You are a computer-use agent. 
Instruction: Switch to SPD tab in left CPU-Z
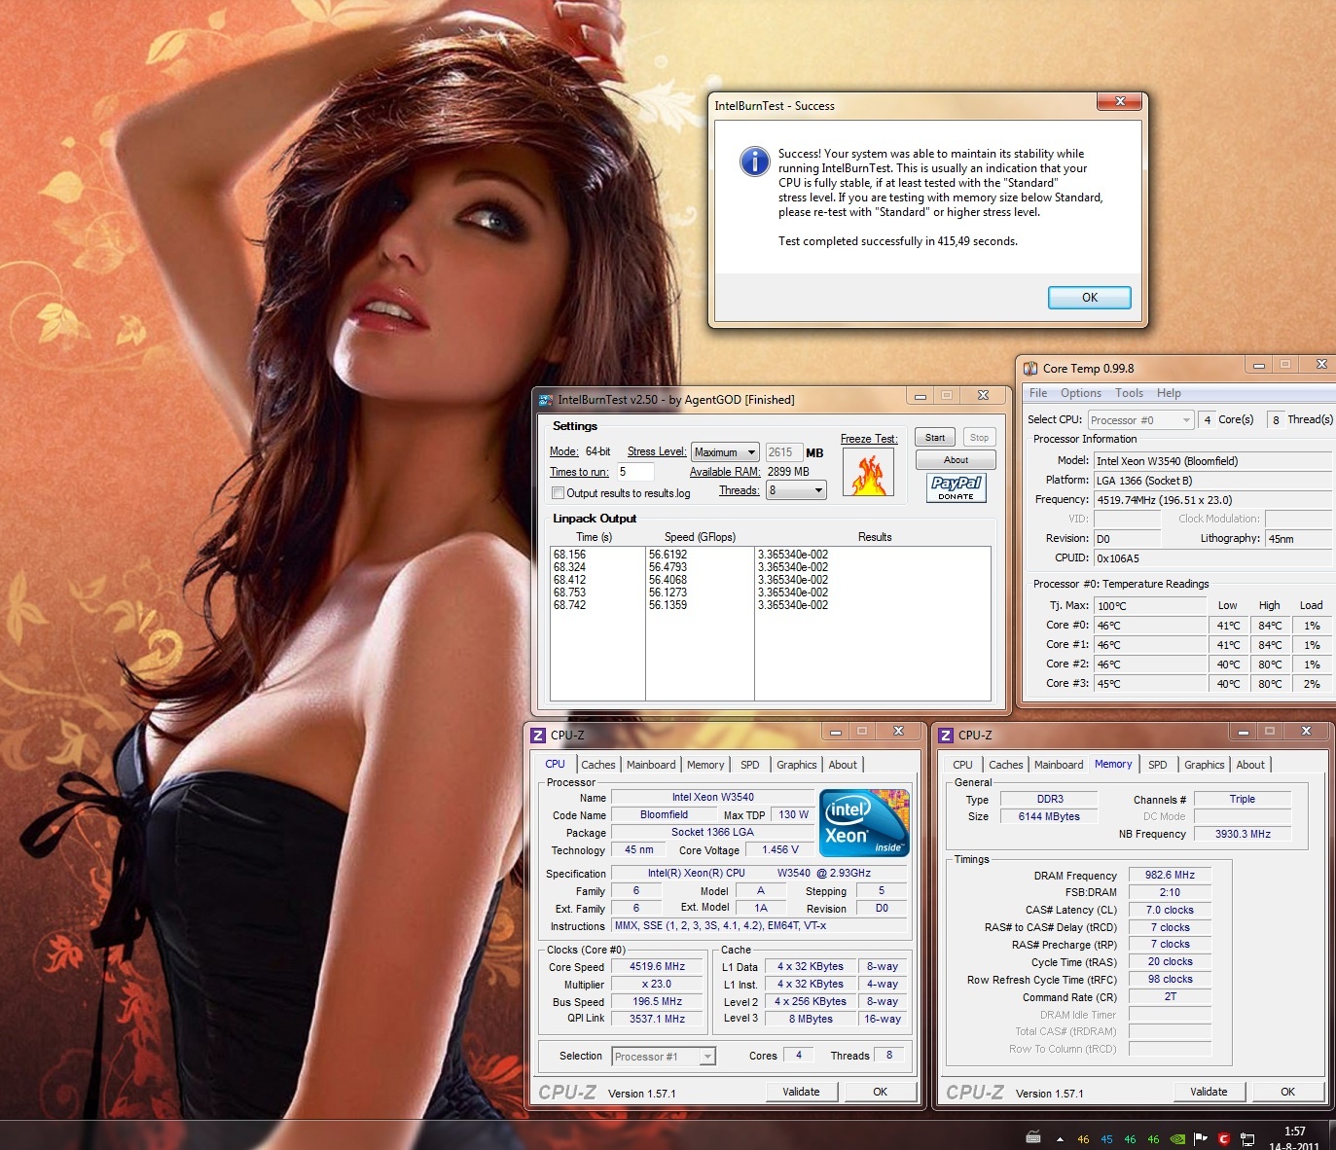pyautogui.click(x=749, y=765)
